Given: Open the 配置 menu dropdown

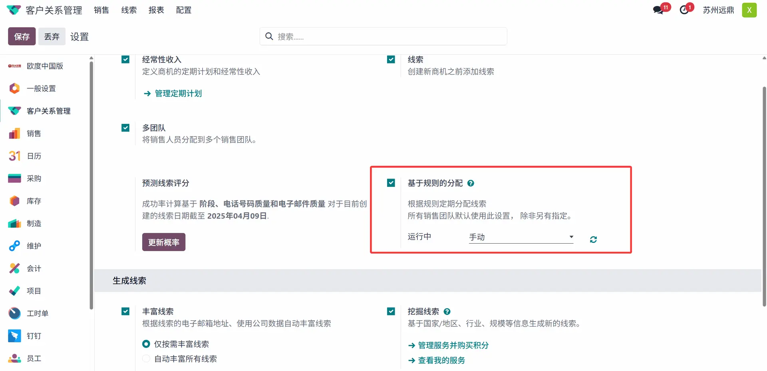Looking at the screenshot, I should 184,10.
